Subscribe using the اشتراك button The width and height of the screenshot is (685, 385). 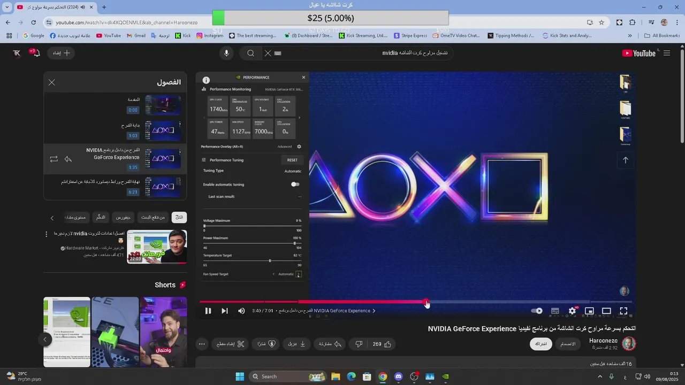pos(542,344)
